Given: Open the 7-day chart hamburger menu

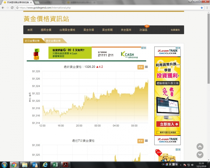Looking at the screenshot, I should 146,141.
